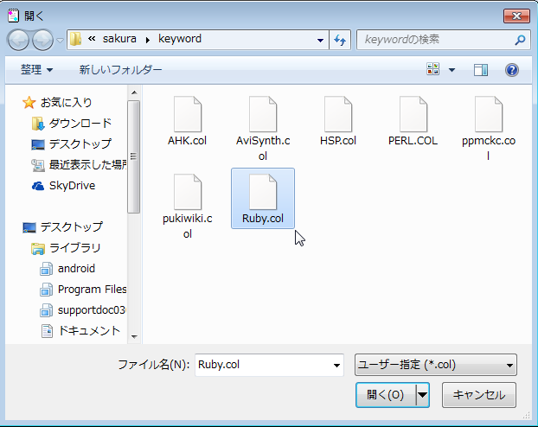The width and height of the screenshot is (538, 427).
Task: Open the help question mark icon
Action: pyautogui.click(x=511, y=70)
